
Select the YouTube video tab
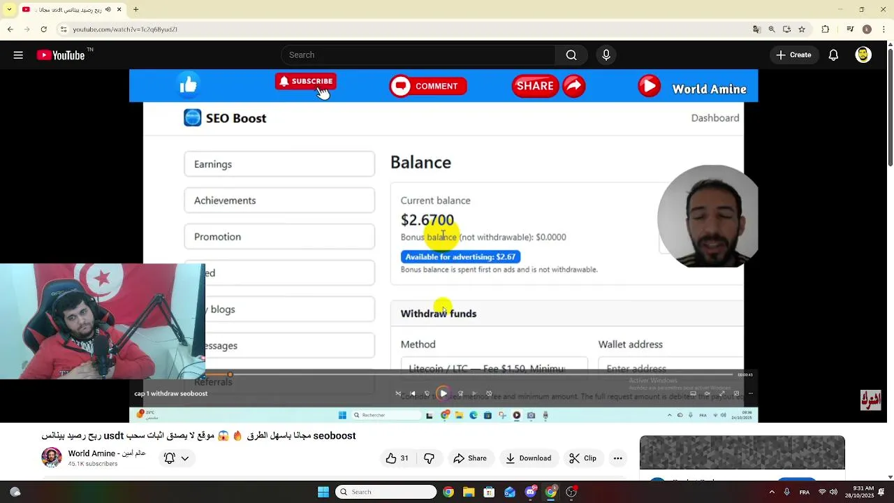click(x=72, y=9)
